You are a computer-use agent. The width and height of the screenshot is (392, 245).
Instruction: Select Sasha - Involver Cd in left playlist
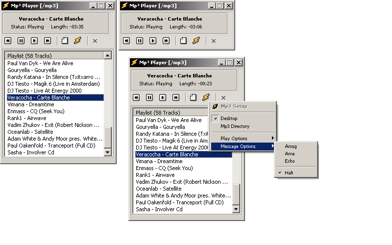tap(55, 152)
